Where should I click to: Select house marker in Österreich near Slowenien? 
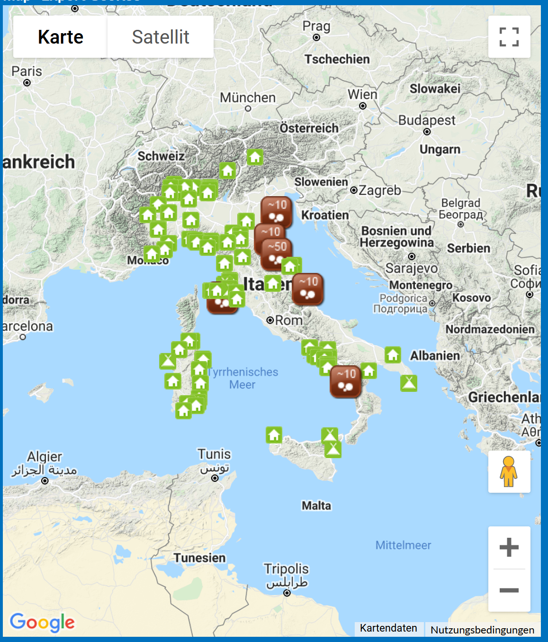point(255,157)
